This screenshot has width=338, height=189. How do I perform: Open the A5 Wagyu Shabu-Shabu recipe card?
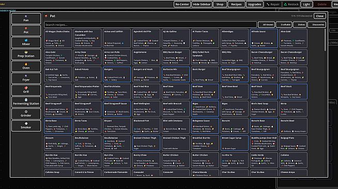coord(58,38)
